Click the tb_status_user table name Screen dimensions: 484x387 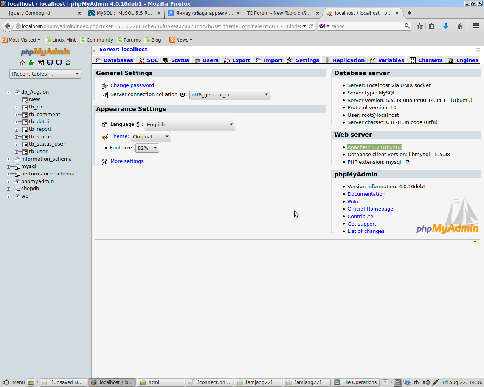47,144
